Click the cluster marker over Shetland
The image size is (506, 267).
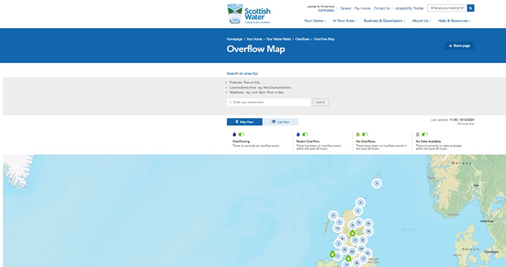point(376,184)
